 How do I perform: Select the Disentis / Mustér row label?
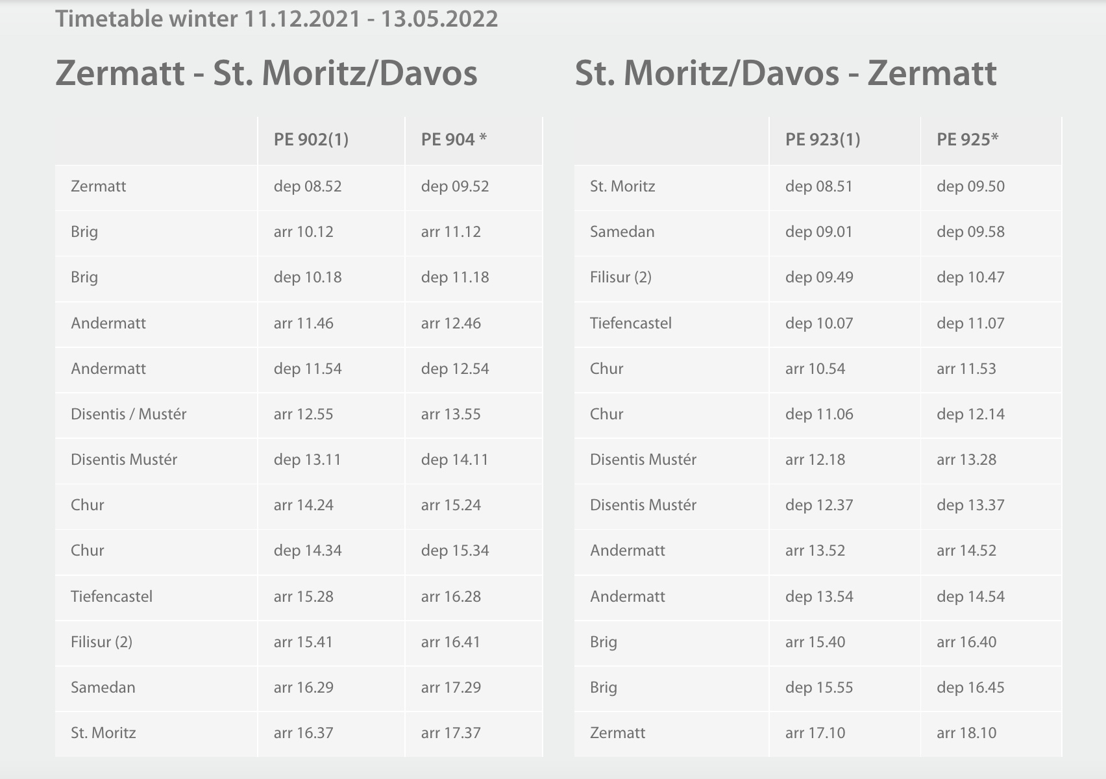tap(129, 414)
